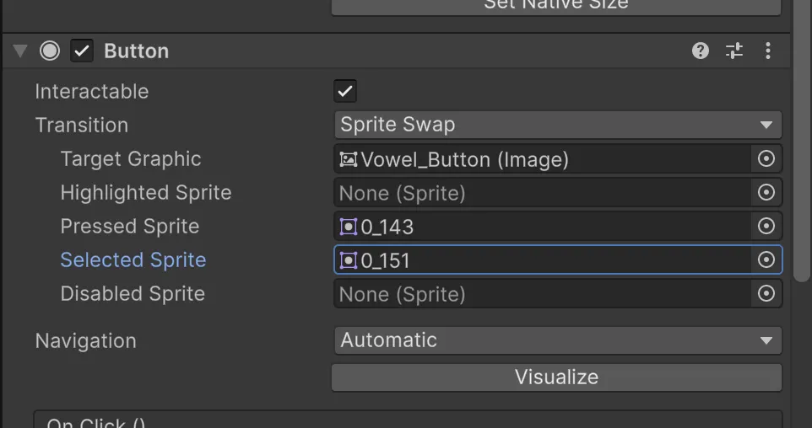Open object picker for Disabled Sprite
Viewport: 812px width, 428px height.
[766, 294]
